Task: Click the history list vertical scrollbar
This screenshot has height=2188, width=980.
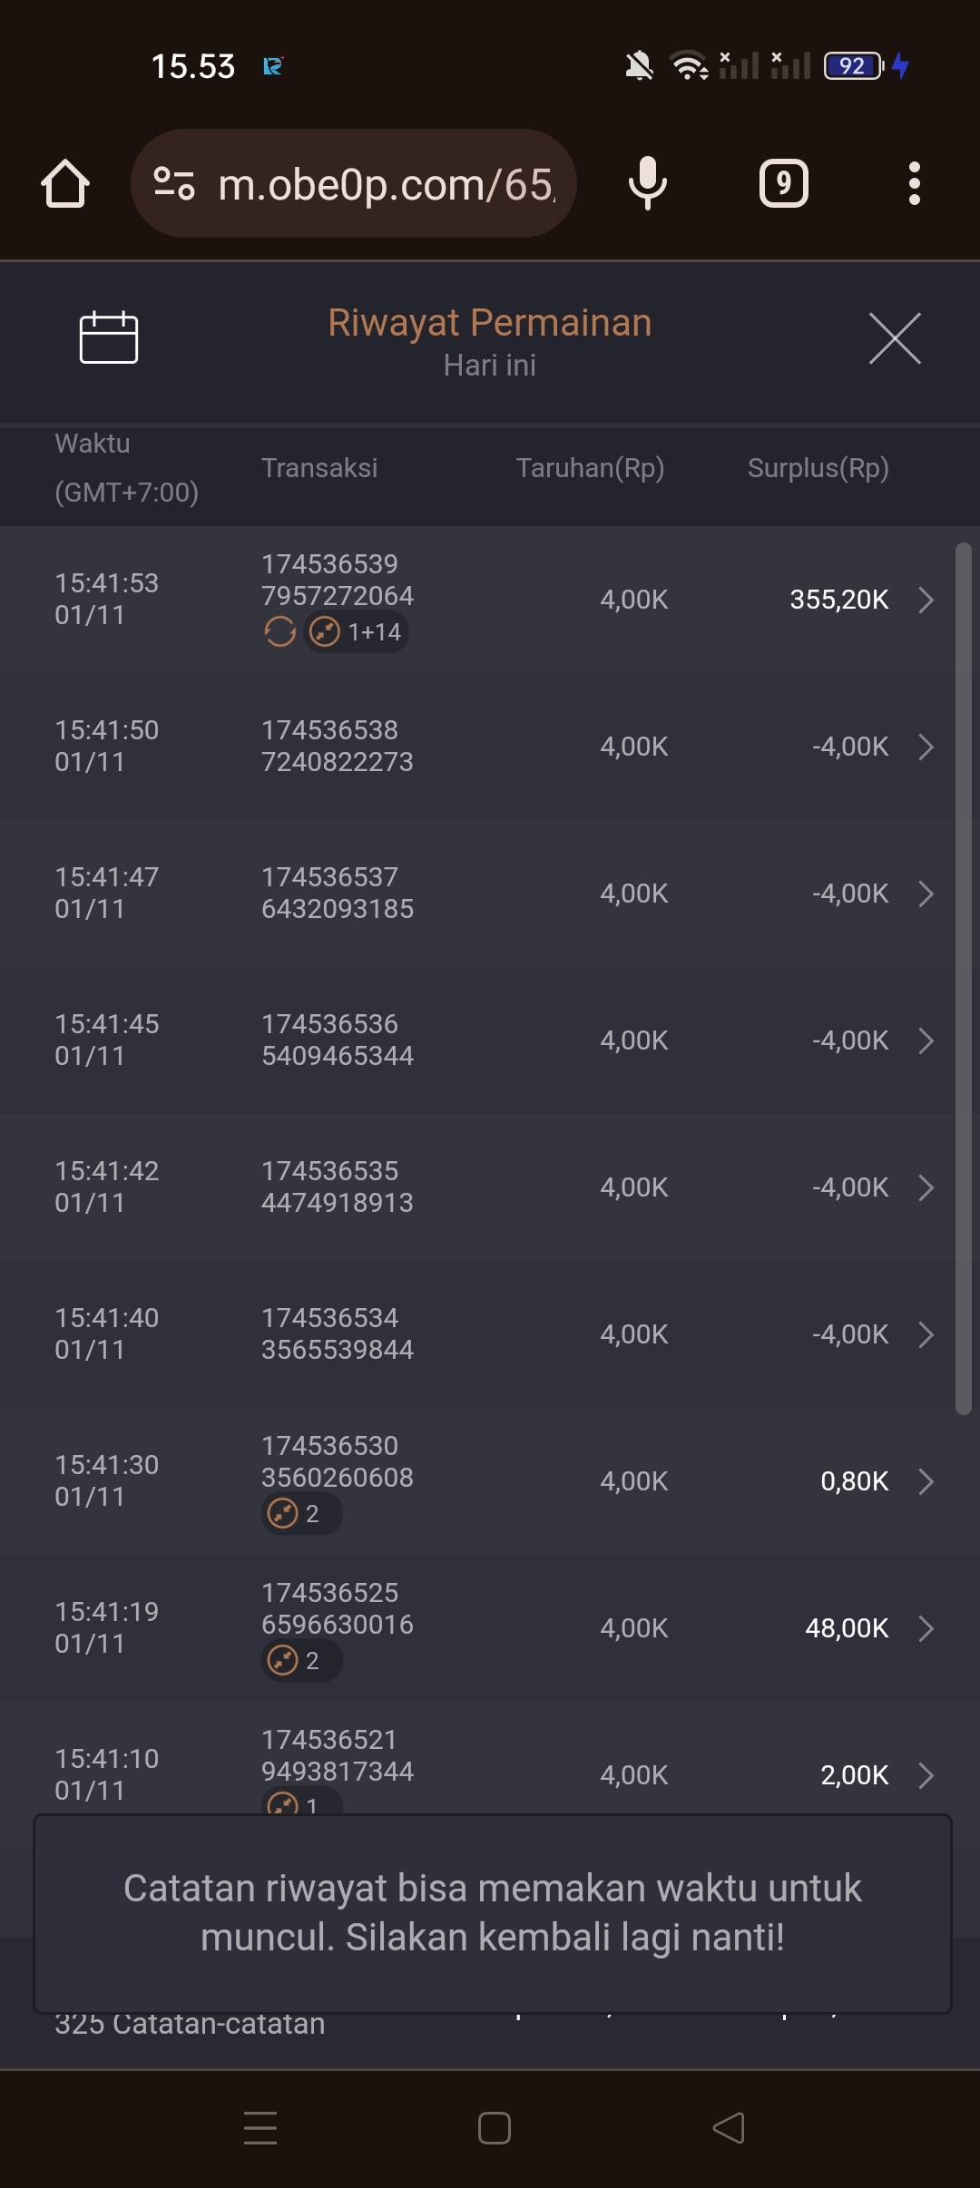Action: click(x=963, y=978)
